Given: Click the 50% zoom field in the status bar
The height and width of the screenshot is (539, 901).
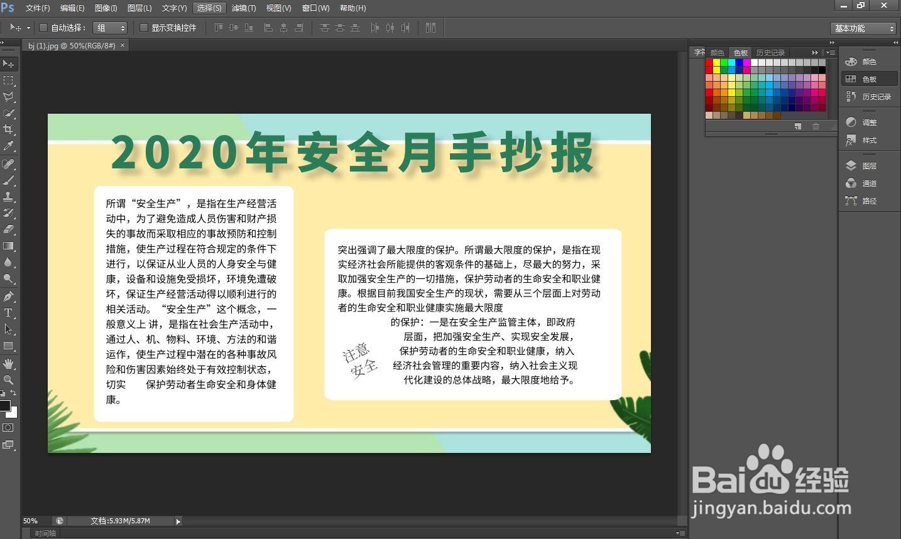Looking at the screenshot, I should [30, 521].
